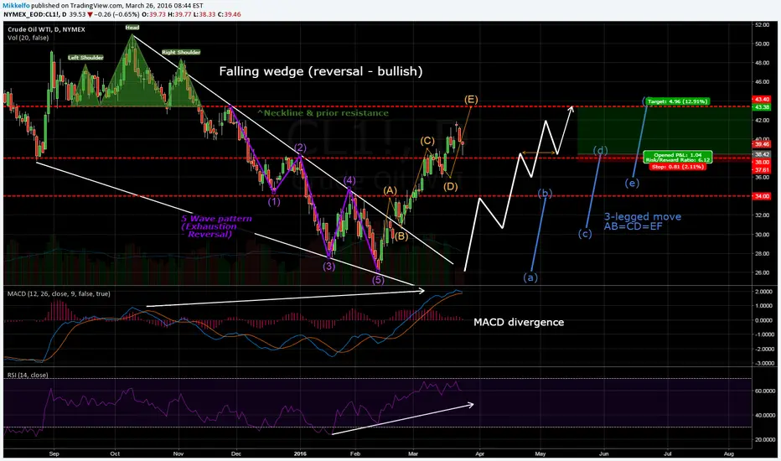This screenshot has height=461, width=781.
Task: Click the 40.0000 RSI axis value
Action: (x=766, y=415)
